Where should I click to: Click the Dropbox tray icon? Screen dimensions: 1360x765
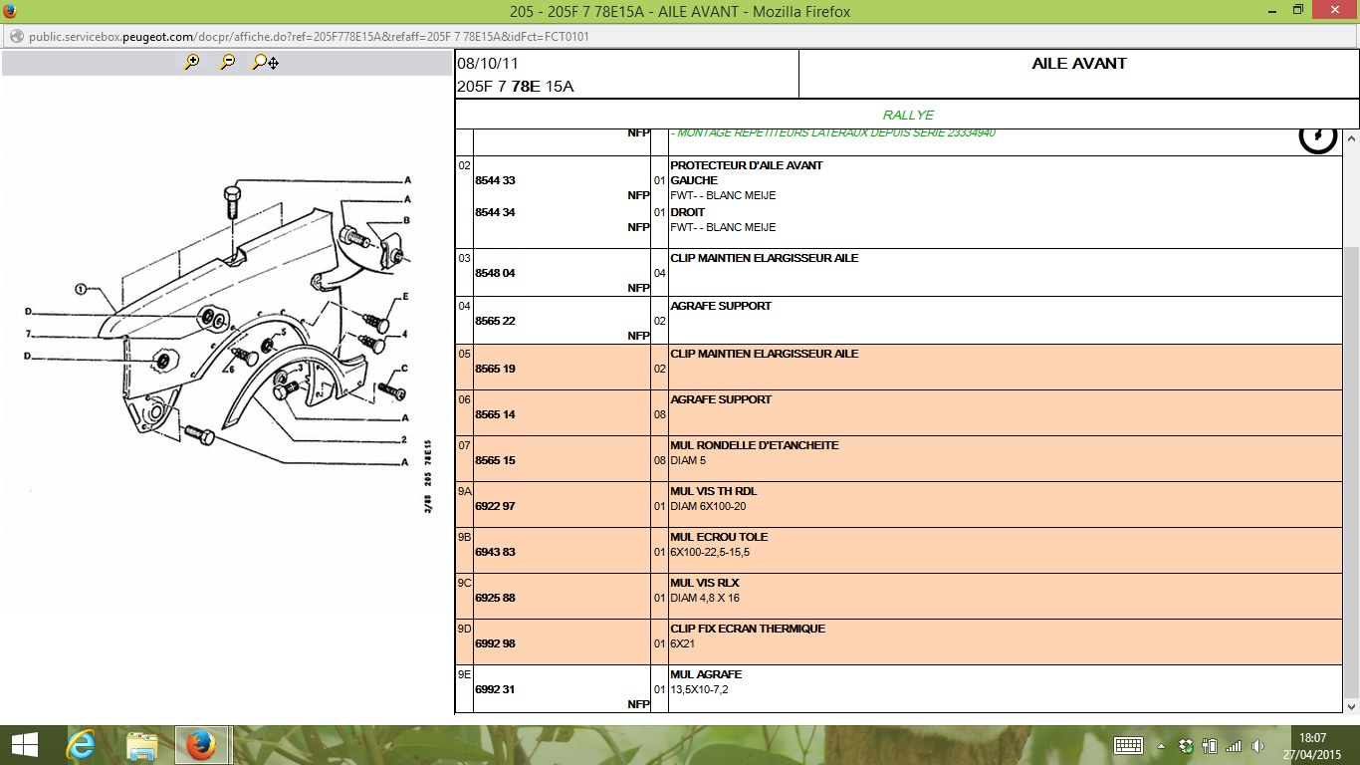[x=1186, y=746]
